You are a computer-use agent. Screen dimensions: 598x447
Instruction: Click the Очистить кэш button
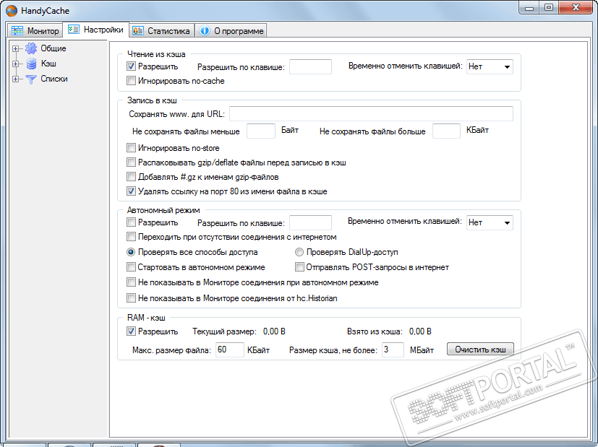point(481,349)
